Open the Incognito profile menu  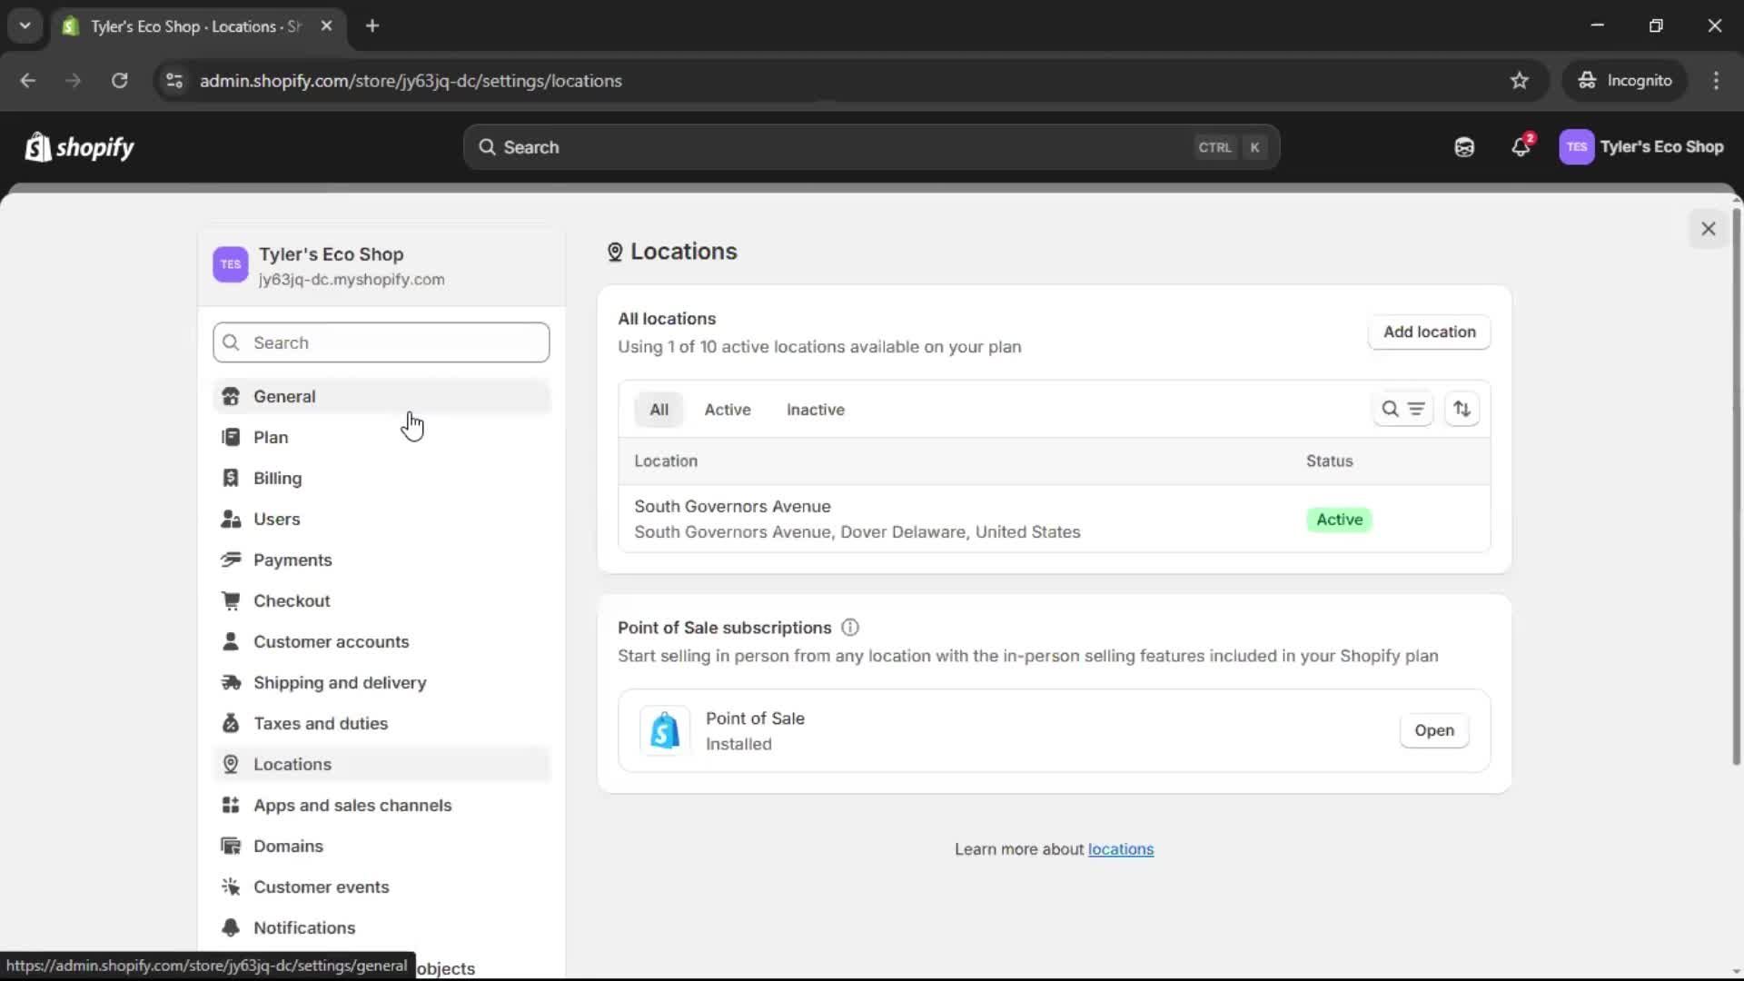click(1625, 80)
